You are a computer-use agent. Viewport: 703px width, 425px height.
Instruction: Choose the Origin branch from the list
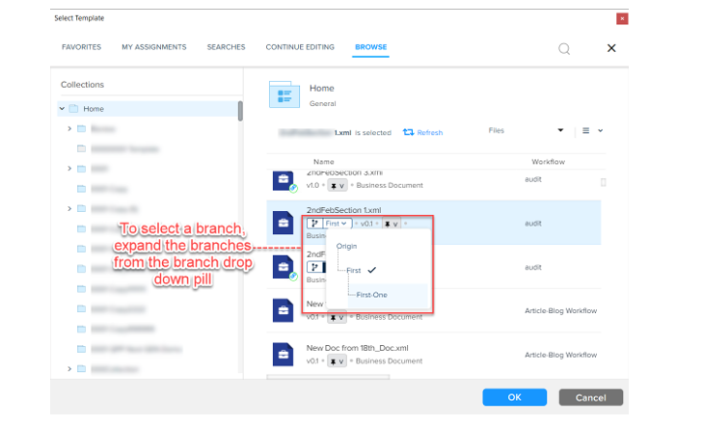(x=346, y=247)
